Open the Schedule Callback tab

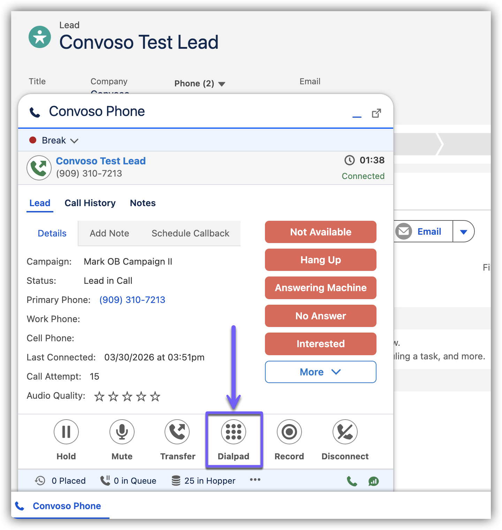(190, 233)
